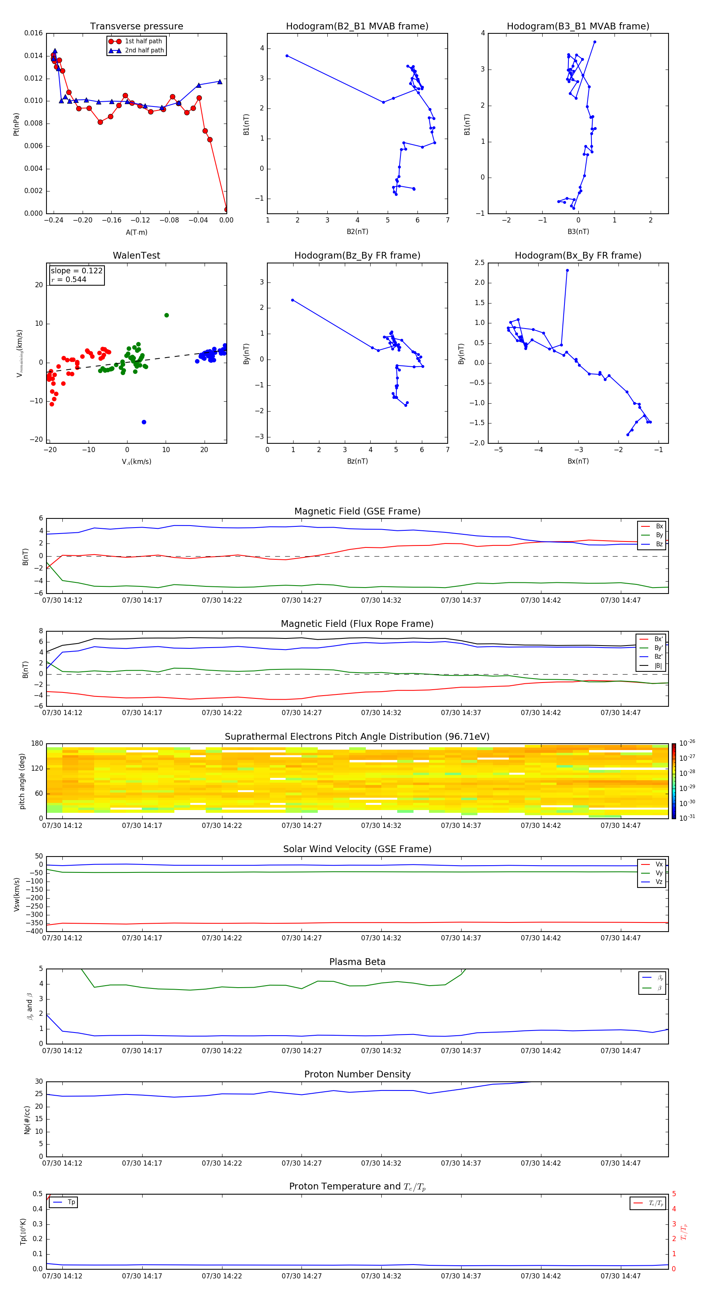Click the 'B2(nT)' x-axis label
Viewport: 715px width, 1311px height.
[x=357, y=232]
